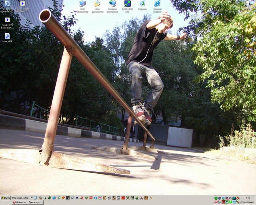Open the media file next to Romania
Viewport: 256px width, 205px height.
pos(22,4)
